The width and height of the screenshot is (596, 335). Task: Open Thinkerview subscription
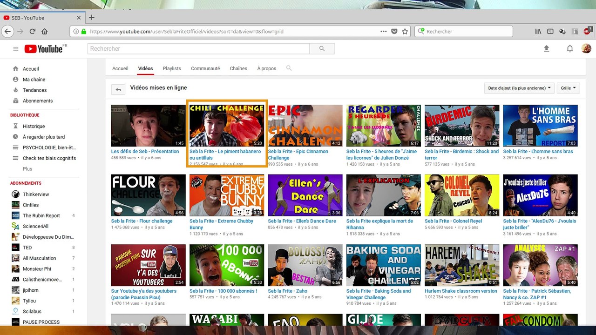coord(36,194)
